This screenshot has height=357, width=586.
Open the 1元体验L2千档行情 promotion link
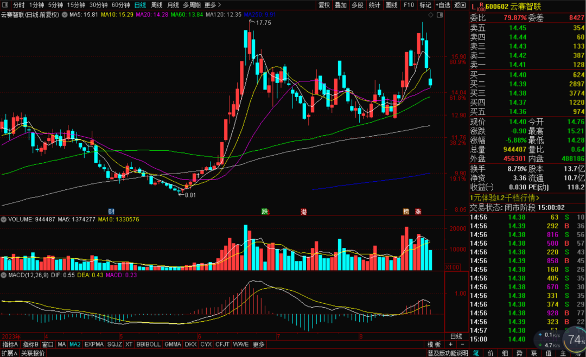point(505,197)
